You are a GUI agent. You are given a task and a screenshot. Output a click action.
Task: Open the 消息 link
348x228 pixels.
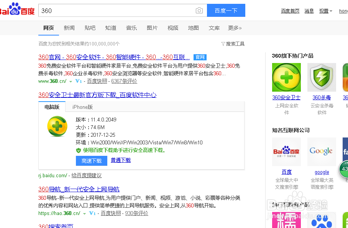coord(309,11)
